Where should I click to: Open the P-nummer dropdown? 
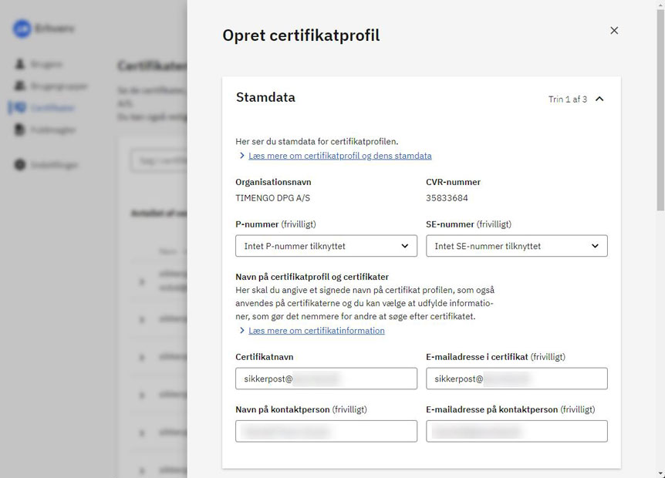tap(326, 246)
